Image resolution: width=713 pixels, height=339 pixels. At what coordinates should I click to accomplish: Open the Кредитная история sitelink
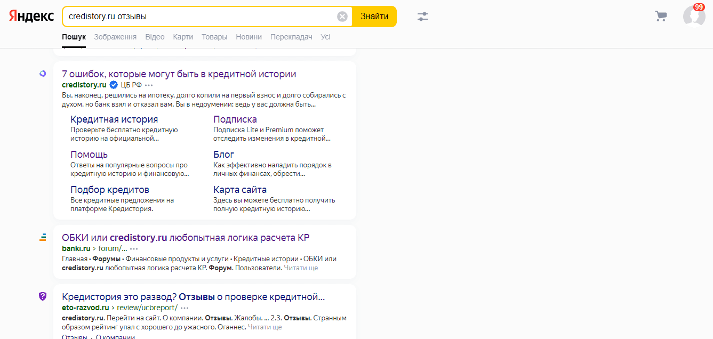[x=114, y=119]
